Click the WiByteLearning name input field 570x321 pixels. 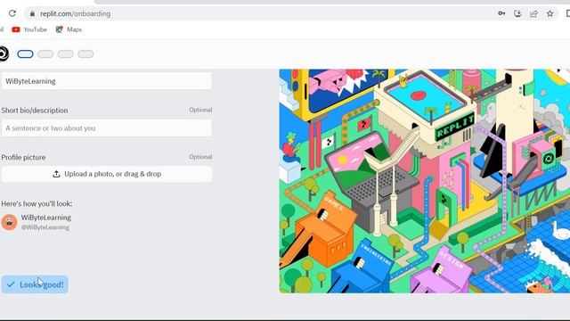coord(107,81)
